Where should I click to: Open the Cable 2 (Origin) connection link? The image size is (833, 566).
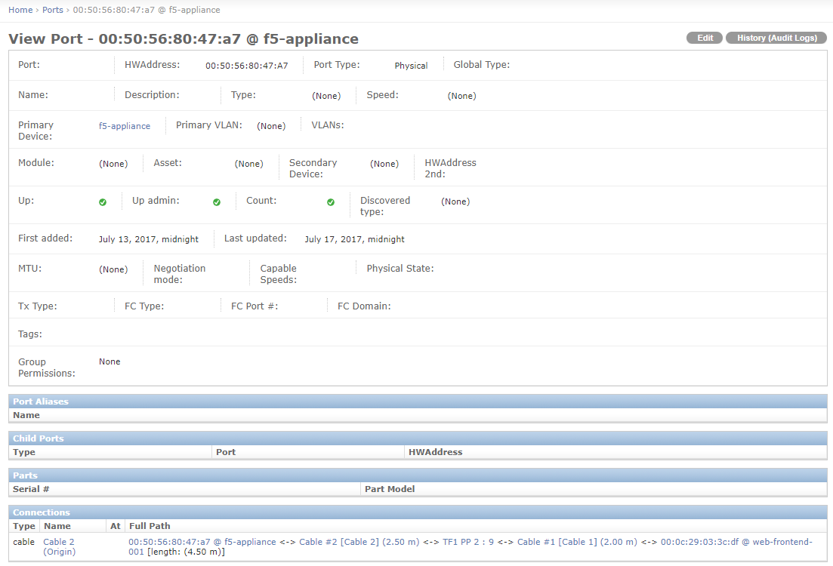[59, 546]
